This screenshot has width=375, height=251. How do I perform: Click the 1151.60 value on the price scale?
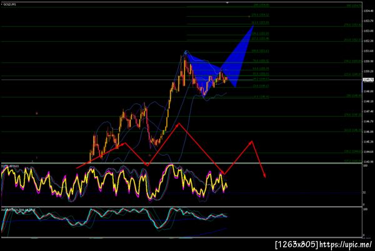point(368,51)
